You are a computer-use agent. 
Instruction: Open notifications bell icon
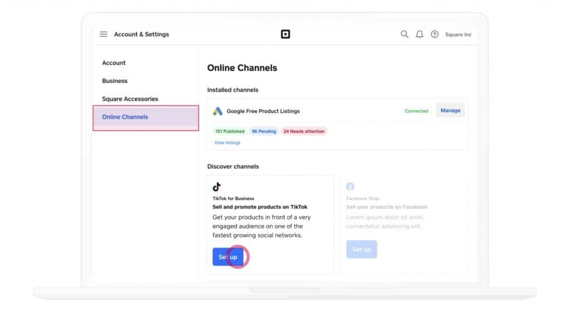pos(420,34)
